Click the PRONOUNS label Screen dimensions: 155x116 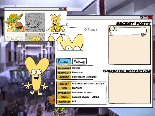pos(64,68)
